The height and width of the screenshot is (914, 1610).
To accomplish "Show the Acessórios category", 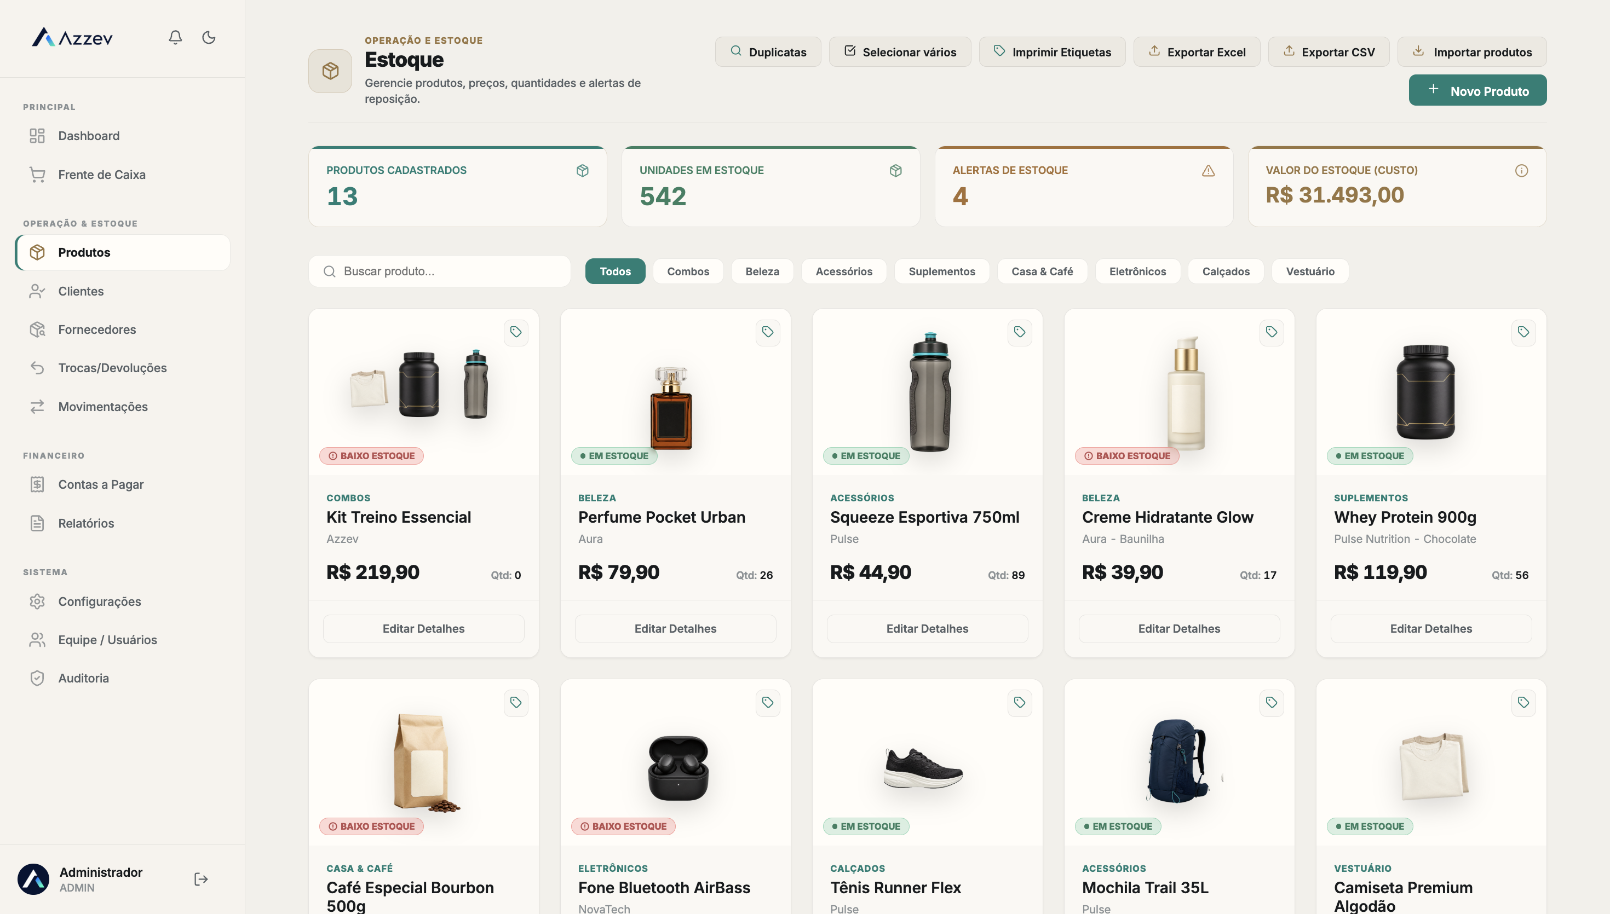I will click(x=843, y=271).
